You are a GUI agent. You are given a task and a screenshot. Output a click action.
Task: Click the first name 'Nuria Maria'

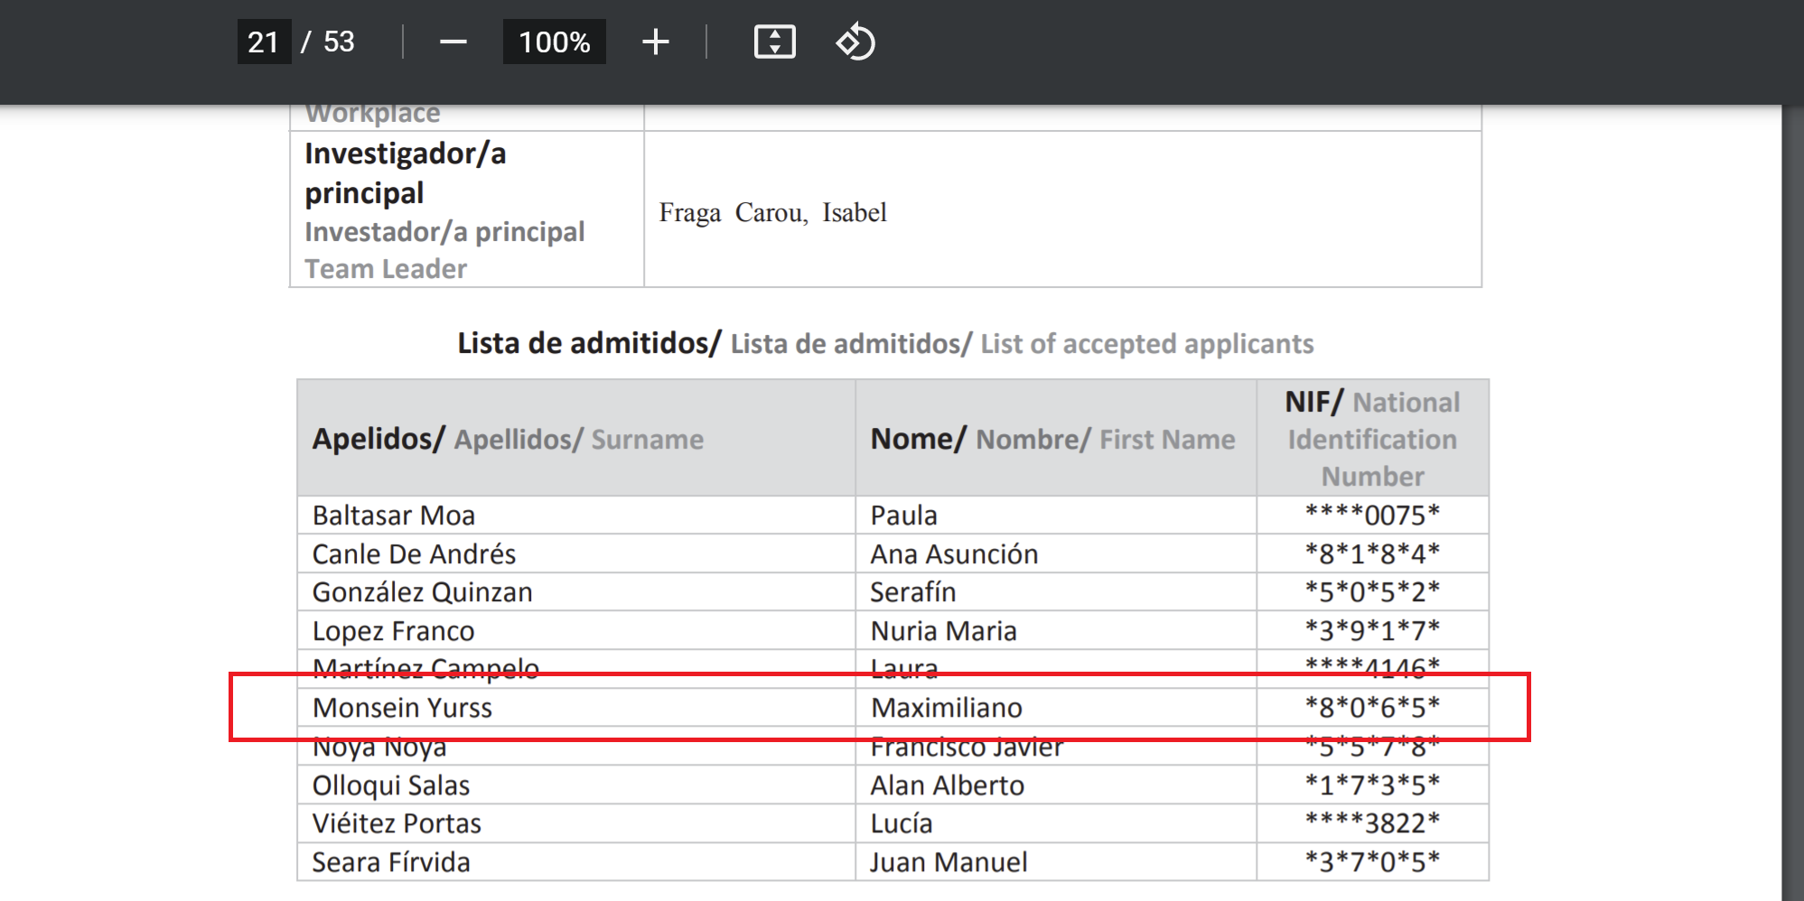click(x=943, y=631)
